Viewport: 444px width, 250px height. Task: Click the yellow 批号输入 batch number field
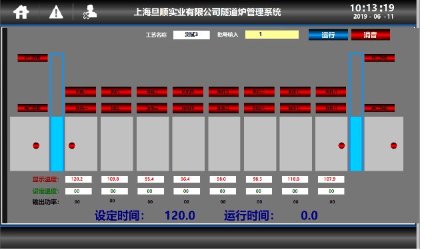tap(272, 35)
